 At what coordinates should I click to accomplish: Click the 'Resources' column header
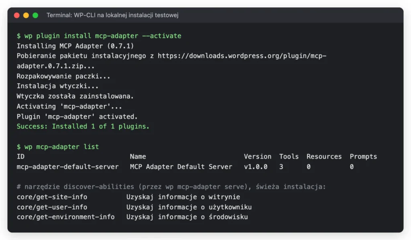pos(324,157)
